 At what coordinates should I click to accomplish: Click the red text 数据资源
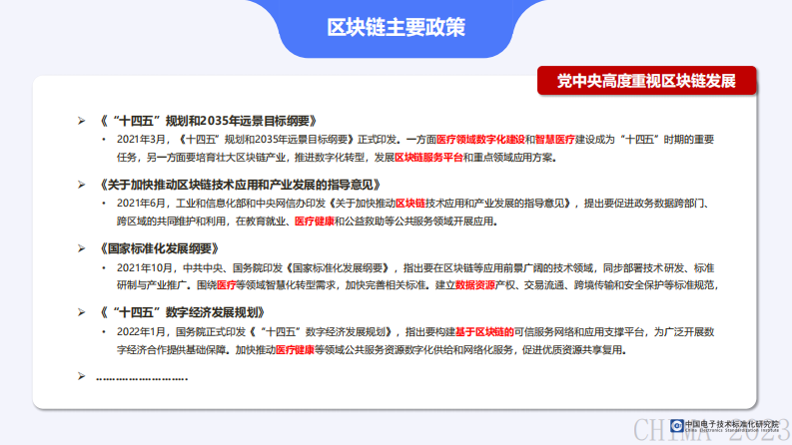(474, 285)
